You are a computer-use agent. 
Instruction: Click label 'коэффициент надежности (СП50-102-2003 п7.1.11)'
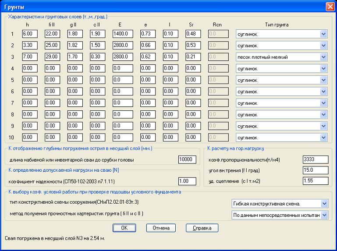[61, 182]
